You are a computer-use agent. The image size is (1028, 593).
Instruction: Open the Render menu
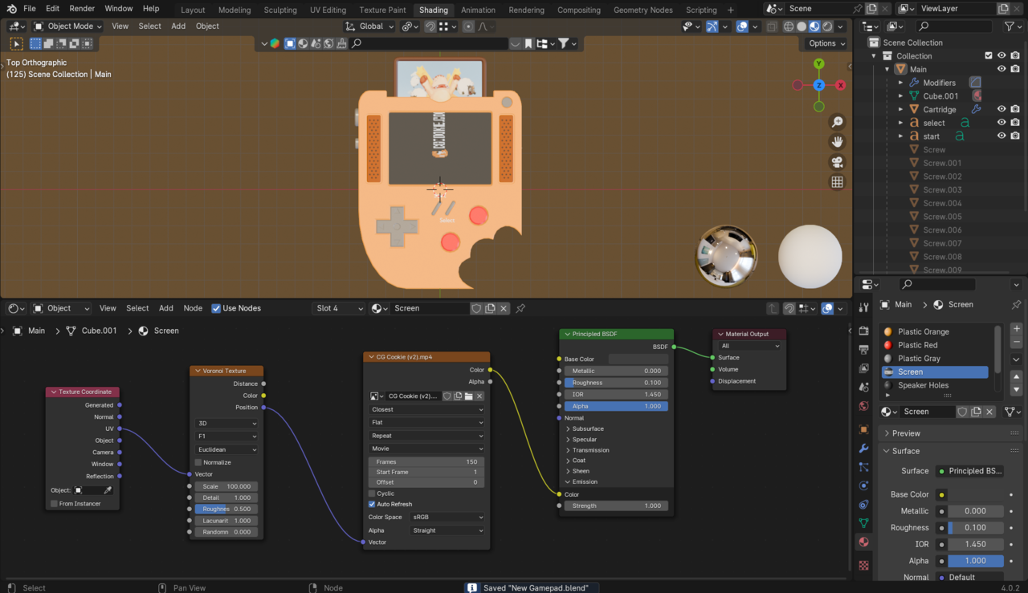tap(82, 8)
